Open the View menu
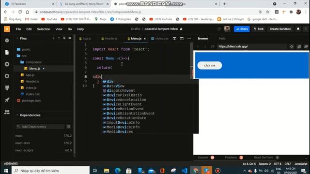310x174 pixels. click(59, 29)
